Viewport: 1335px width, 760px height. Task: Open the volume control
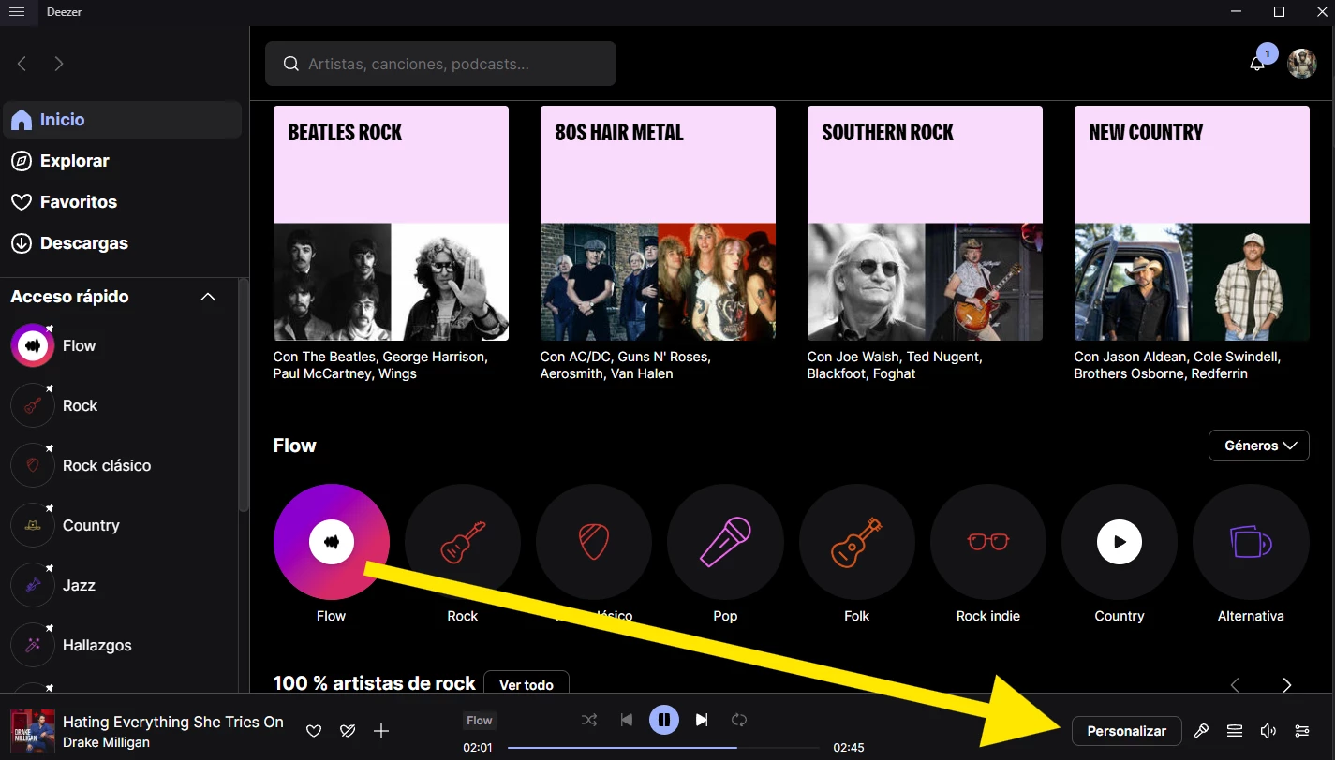click(x=1268, y=731)
